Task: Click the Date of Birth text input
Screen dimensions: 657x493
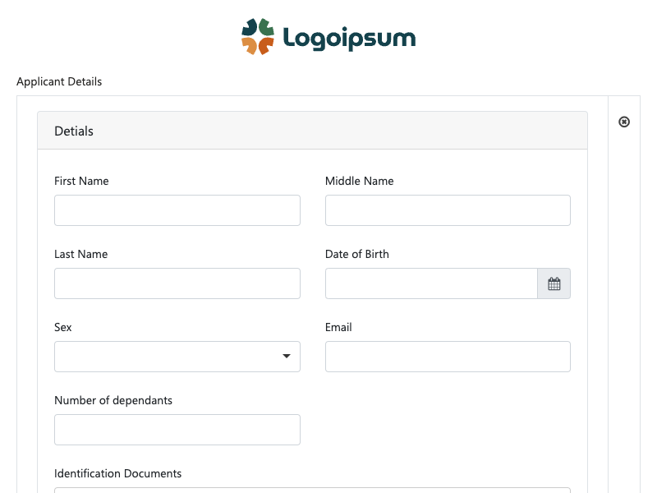Action: [x=432, y=283]
